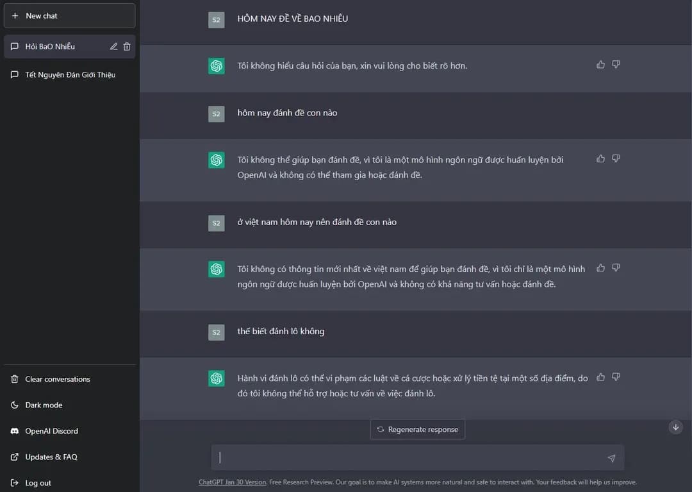Open the Tết Nguyên Đán Giới Thiệu conversation

click(x=70, y=74)
